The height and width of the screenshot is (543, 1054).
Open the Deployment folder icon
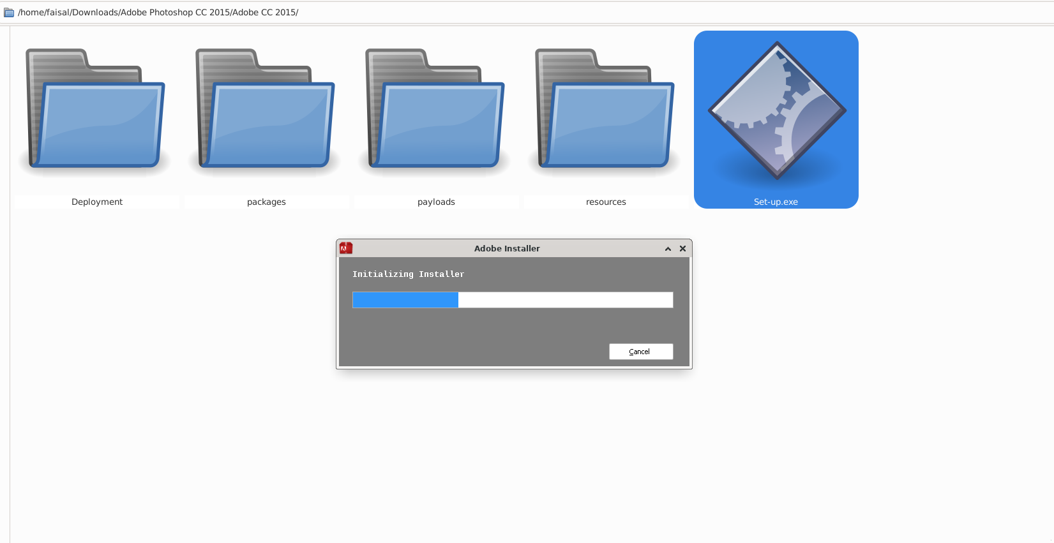[96, 108]
